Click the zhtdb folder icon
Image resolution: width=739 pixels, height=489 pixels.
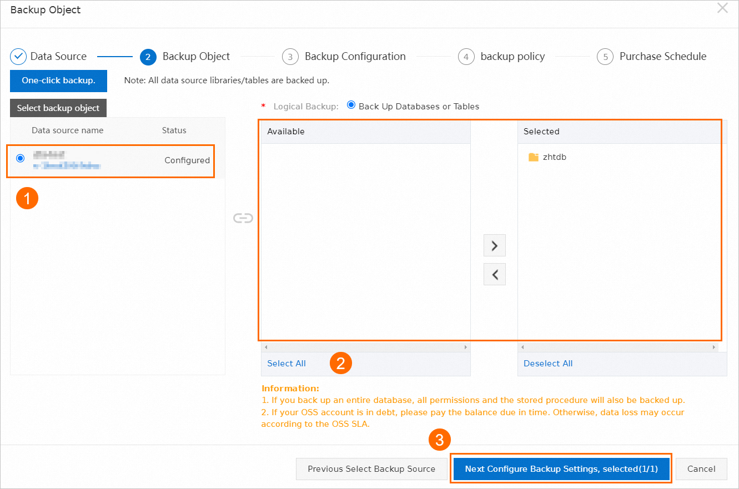pos(534,157)
